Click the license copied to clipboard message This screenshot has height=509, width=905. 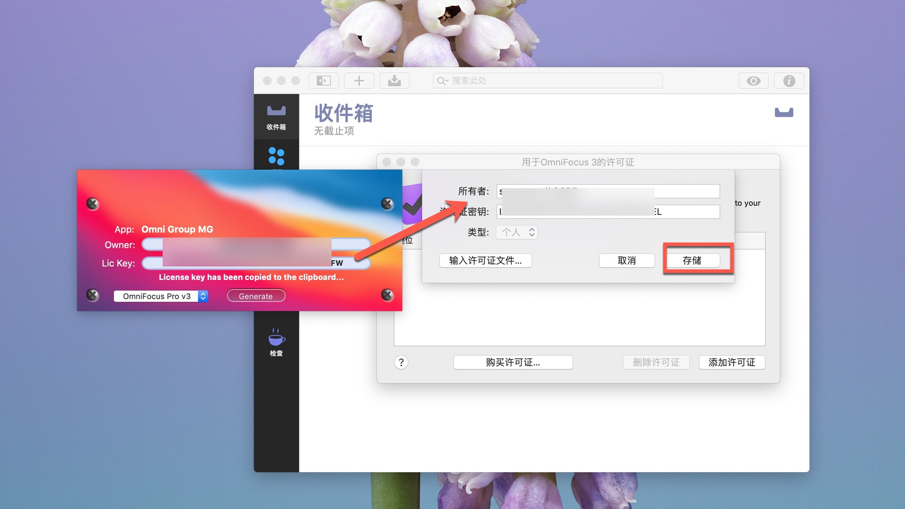point(251,277)
